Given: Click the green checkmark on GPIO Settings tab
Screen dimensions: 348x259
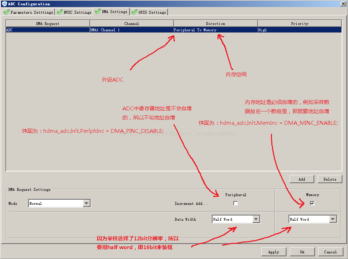Looking at the screenshot, I should 134,12.
